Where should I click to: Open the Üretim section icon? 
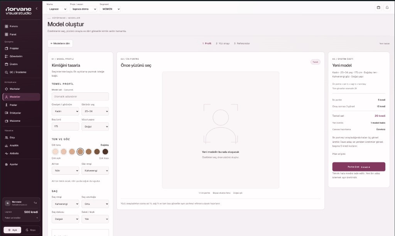tap(6, 64)
